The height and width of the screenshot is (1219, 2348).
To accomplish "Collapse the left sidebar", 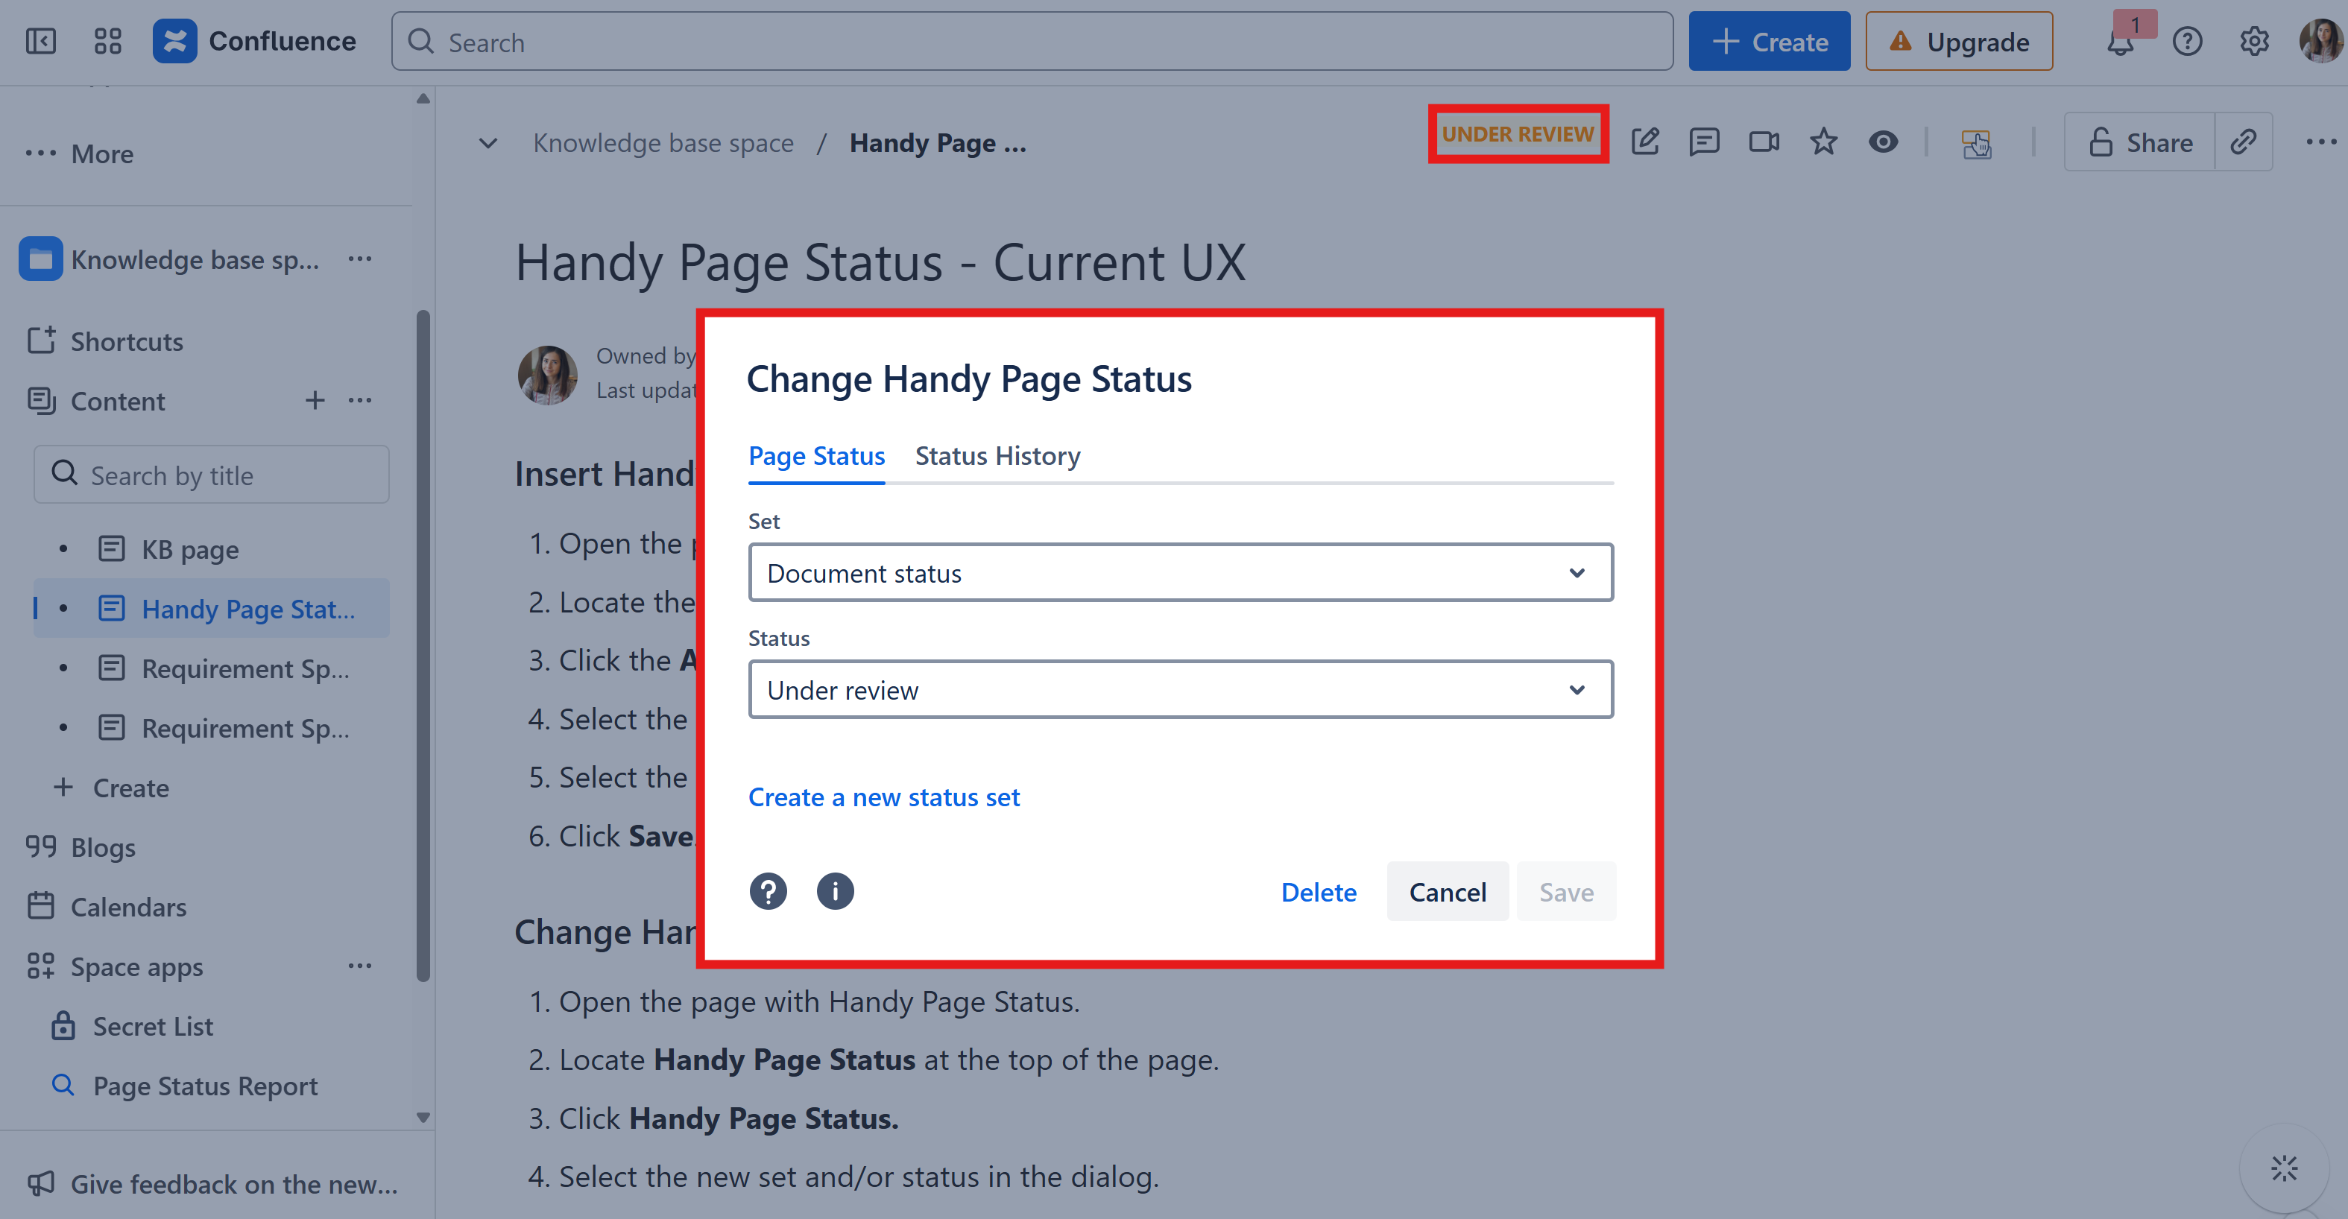I will tap(41, 41).
